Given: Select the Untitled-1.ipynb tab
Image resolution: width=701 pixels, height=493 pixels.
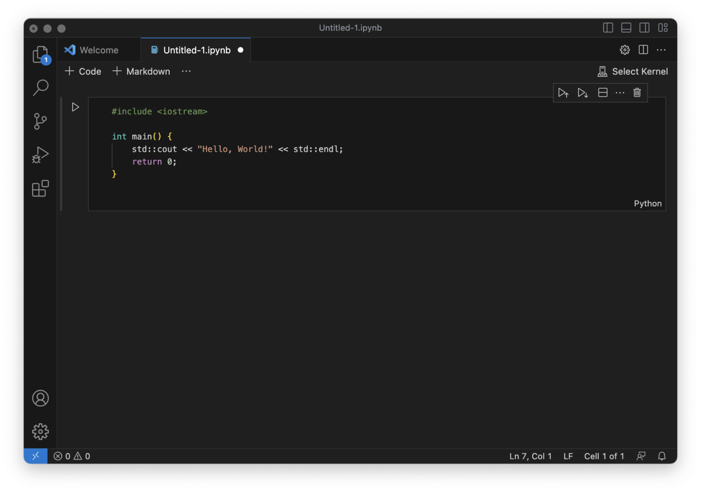Looking at the screenshot, I should [x=196, y=49].
